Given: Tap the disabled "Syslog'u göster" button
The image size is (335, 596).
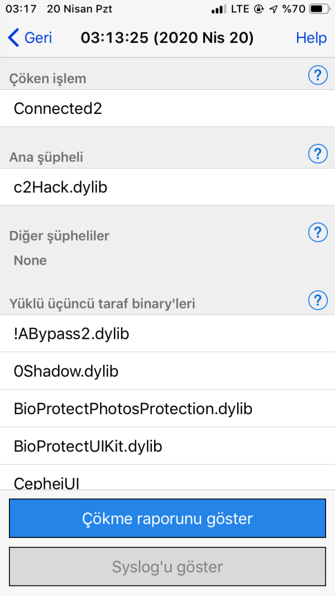Looking at the screenshot, I should pyautogui.click(x=167, y=566).
